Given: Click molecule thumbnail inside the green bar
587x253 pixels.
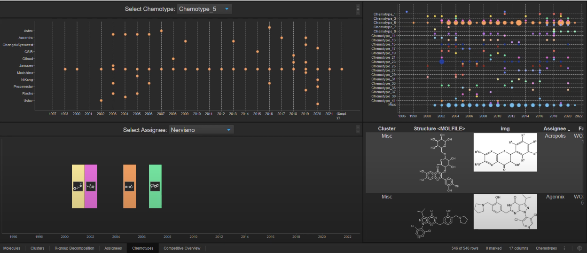Looking at the screenshot, I should [155, 186].
